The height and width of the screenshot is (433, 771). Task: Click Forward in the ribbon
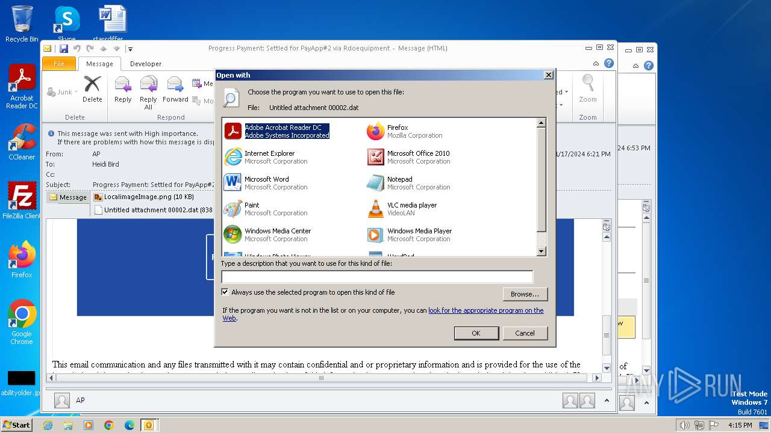[175, 89]
